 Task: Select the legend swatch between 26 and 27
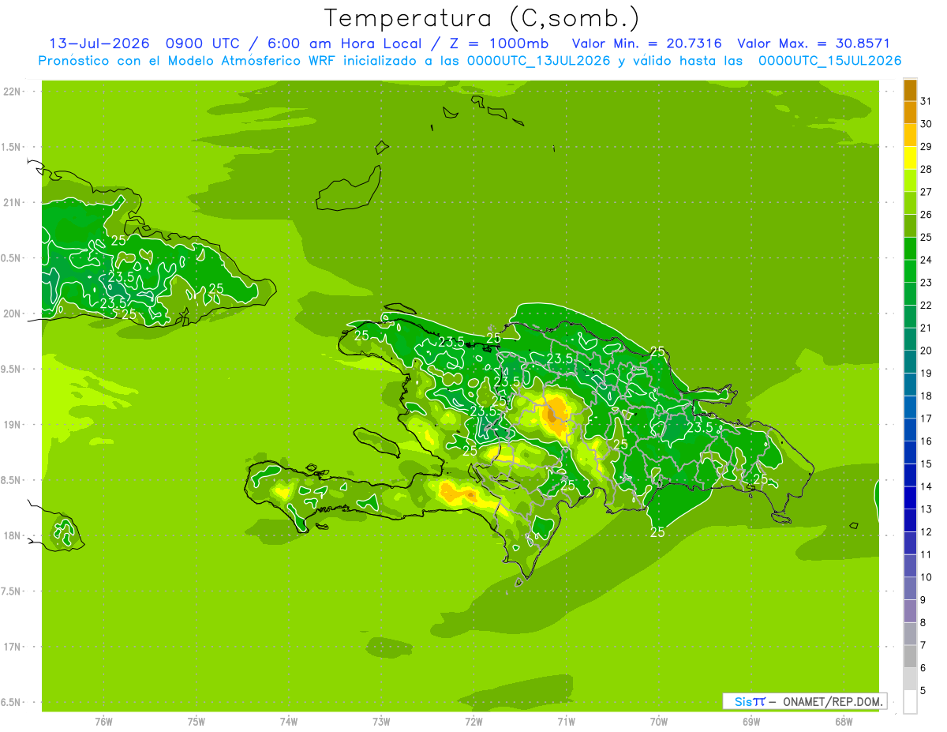pos(910,203)
